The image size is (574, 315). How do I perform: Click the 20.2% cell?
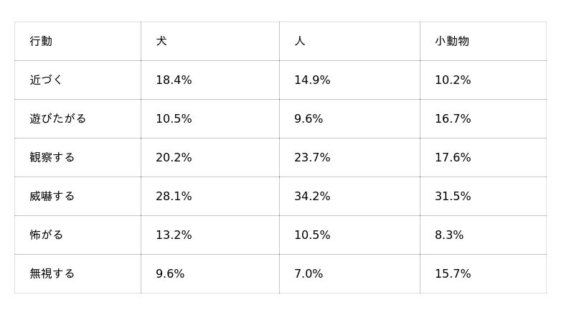point(174,158)
